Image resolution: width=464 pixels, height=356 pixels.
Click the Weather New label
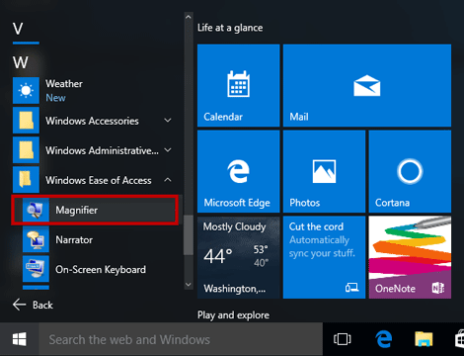tap(55, 98)
